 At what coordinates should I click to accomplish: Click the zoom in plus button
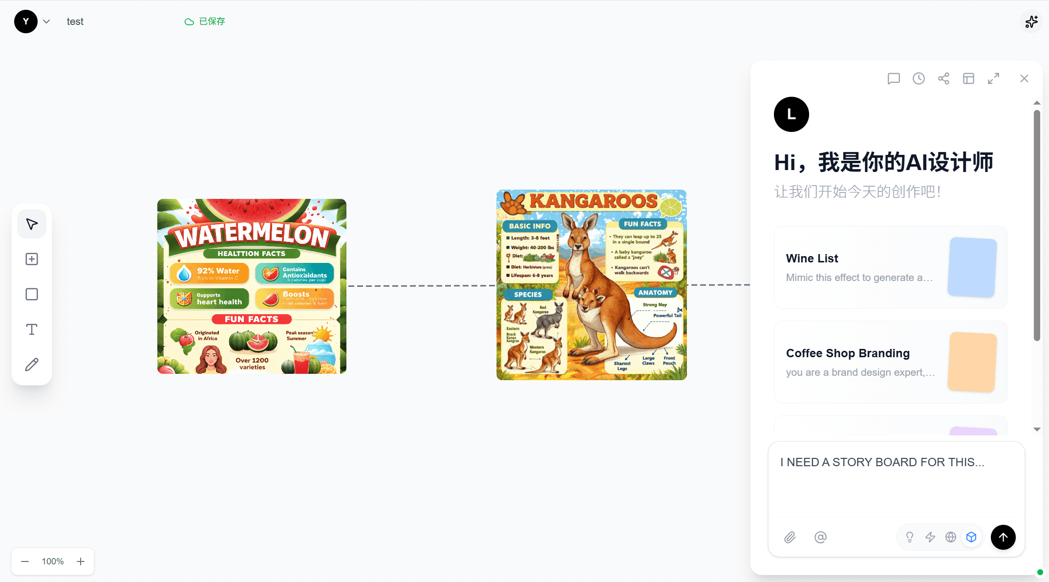coord(81,561)
